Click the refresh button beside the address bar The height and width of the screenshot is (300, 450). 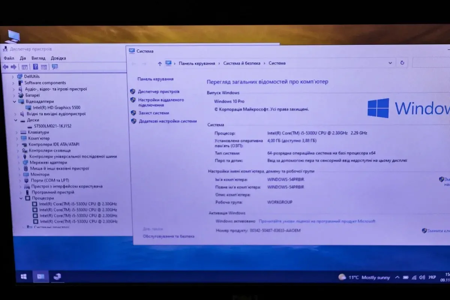click(402, 63)
